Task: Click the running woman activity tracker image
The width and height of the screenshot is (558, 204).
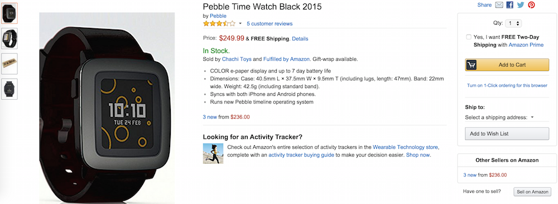Action: point(213,153)
